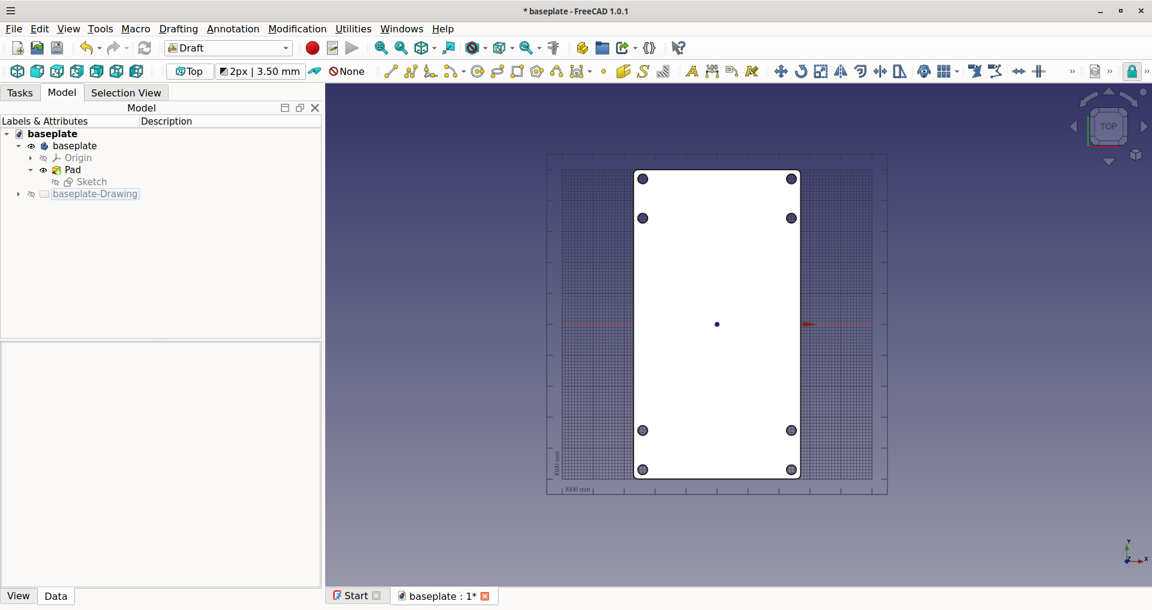
Task: Pick the Draft Text annotation tool
Action: click(x=691, y=72)
